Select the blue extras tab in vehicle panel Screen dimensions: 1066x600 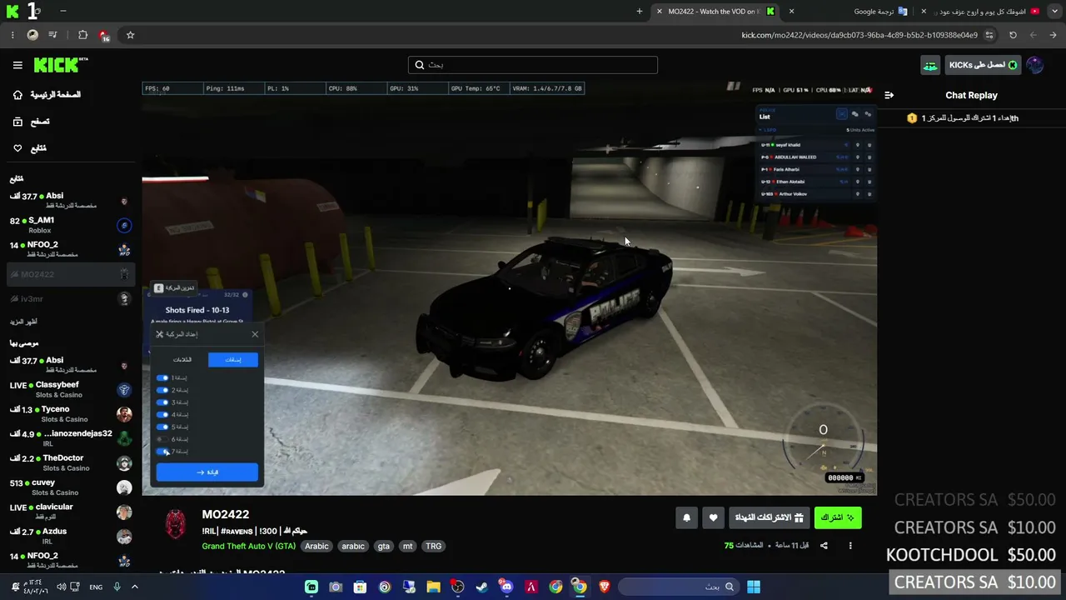[x=233, y=359]
